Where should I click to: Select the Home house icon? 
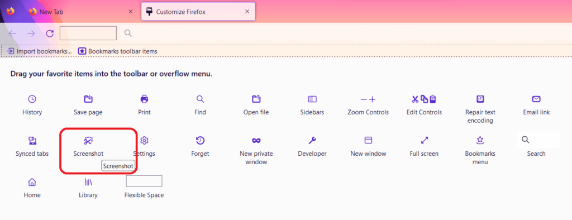tap(32, 182)
